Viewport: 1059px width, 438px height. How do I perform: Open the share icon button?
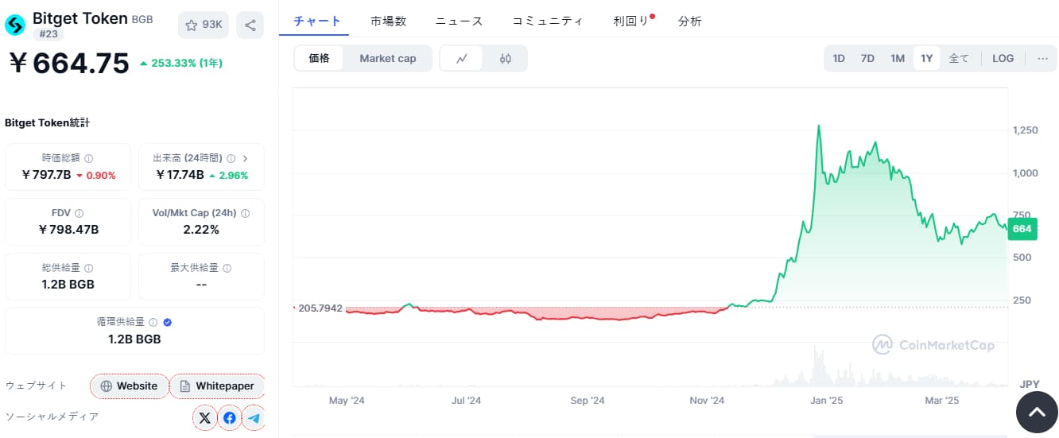[x=250, y=25]
